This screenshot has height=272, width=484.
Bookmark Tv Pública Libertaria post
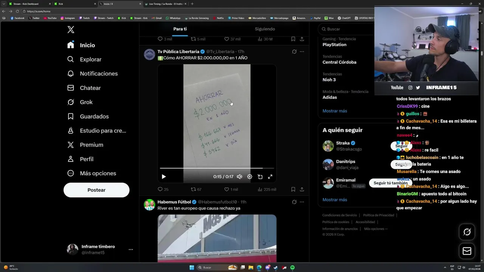point(293,189)
